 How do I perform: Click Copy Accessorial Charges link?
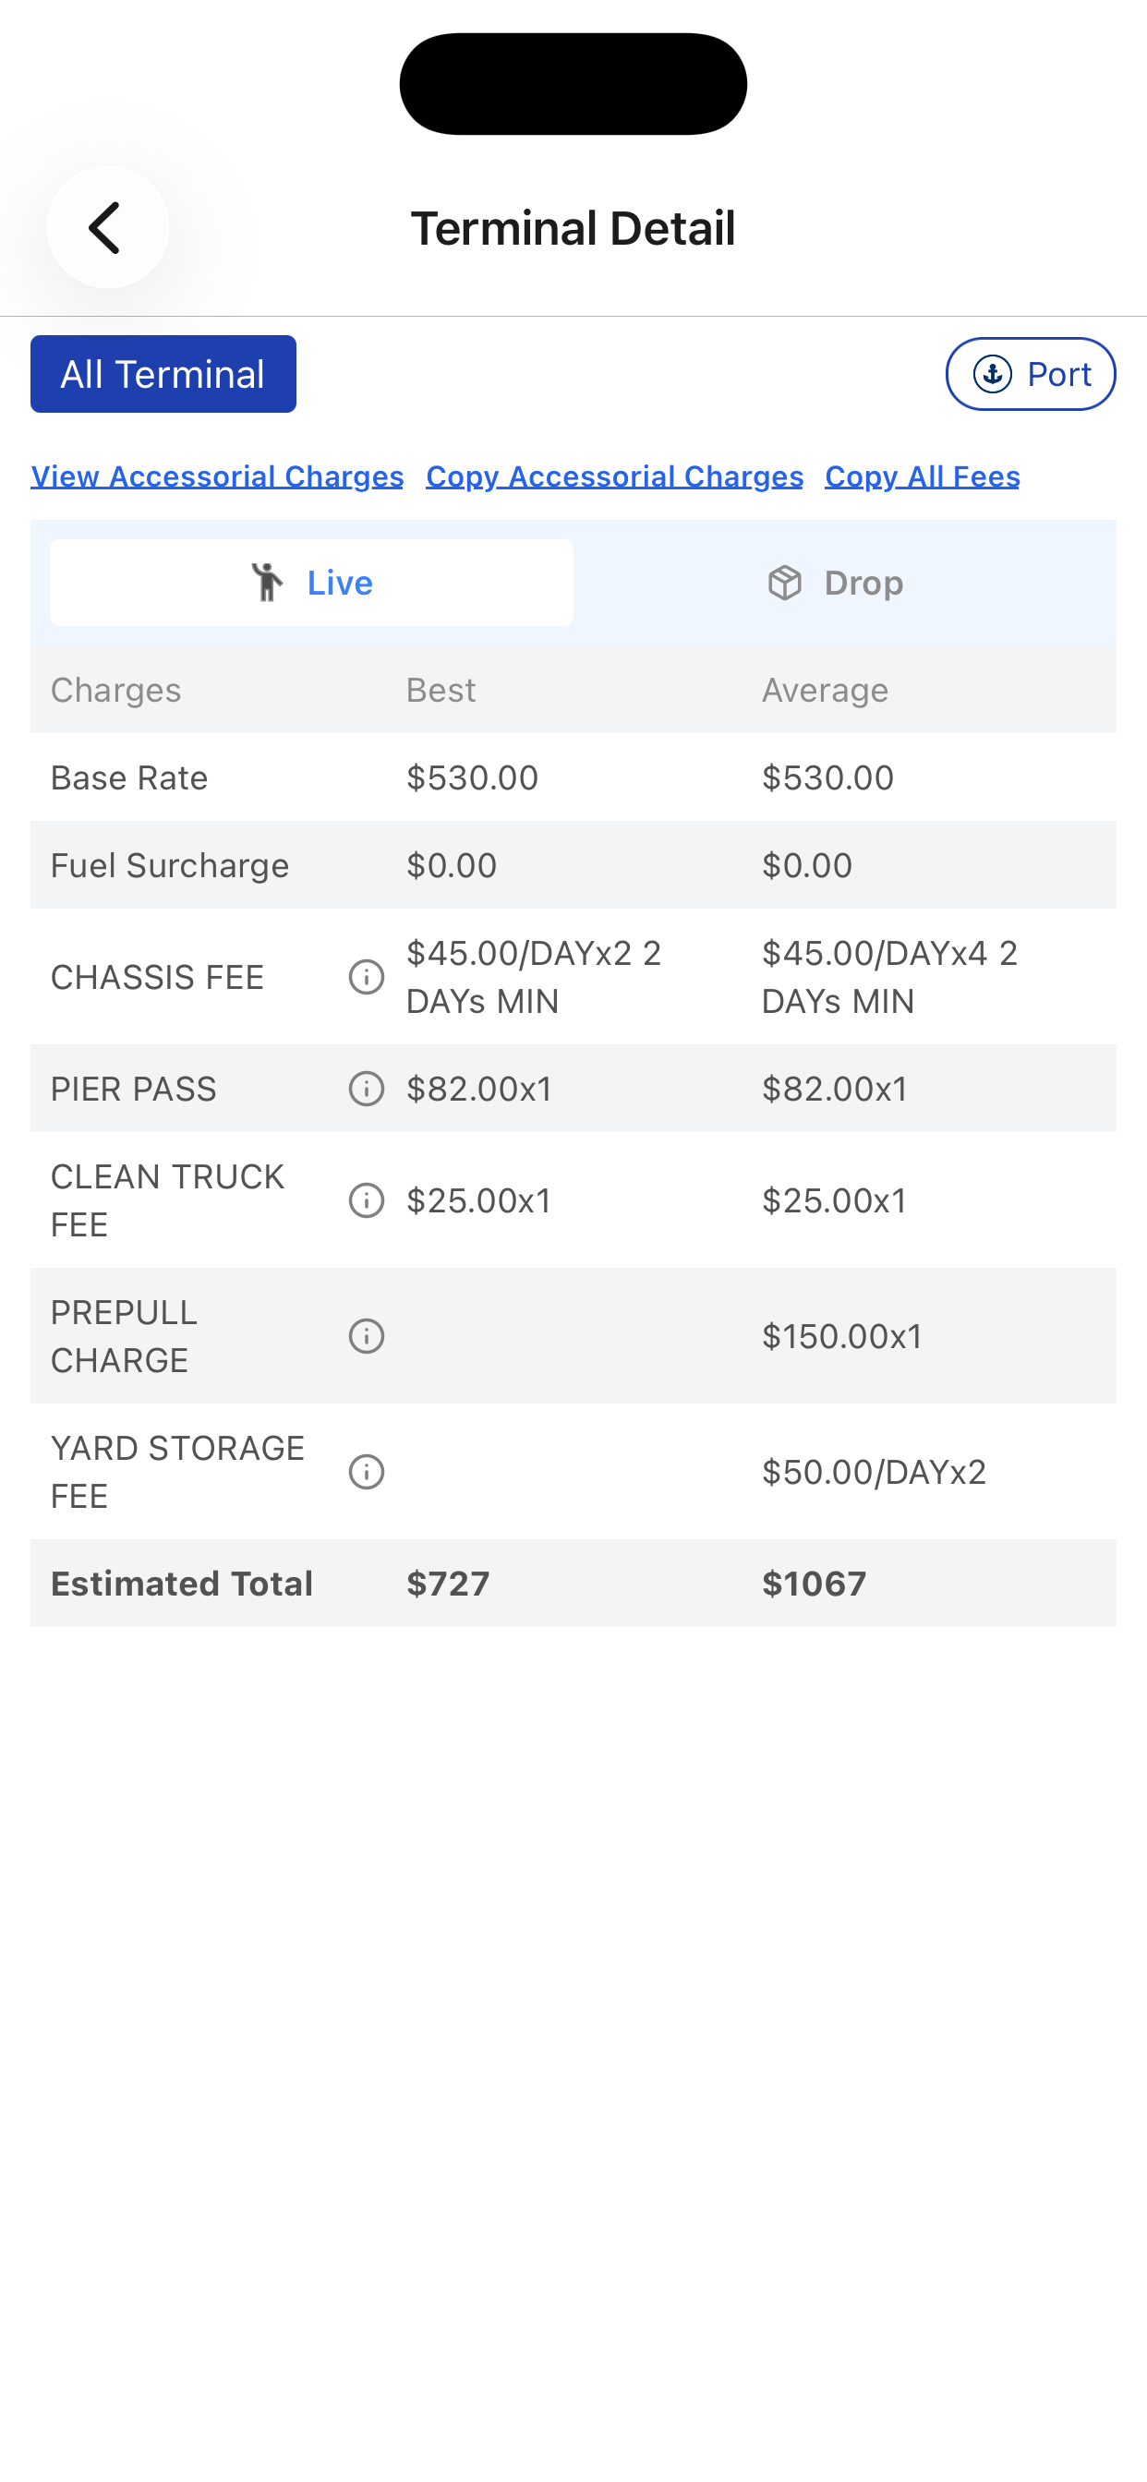pos(614,476)
